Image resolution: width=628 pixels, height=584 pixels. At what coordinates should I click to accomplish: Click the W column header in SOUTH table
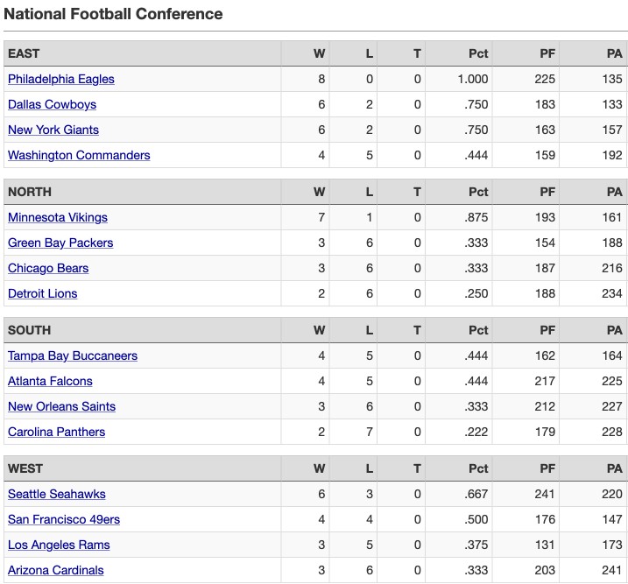[319, 330]
